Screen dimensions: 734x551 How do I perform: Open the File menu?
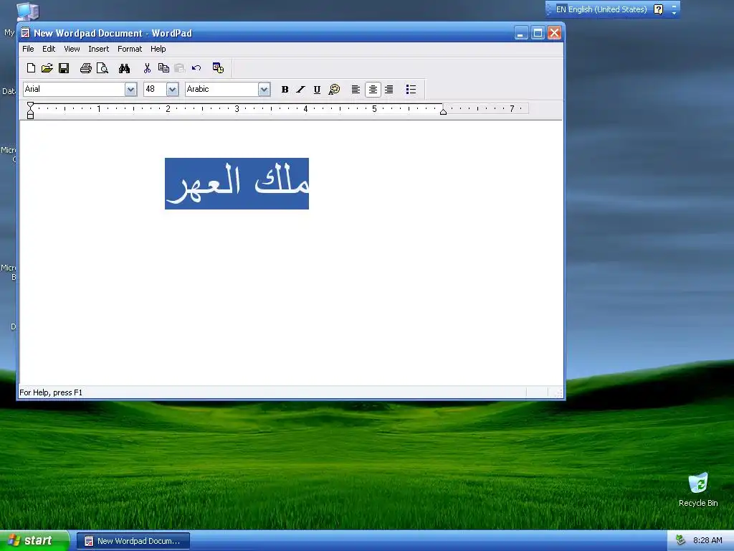[28, 49]
